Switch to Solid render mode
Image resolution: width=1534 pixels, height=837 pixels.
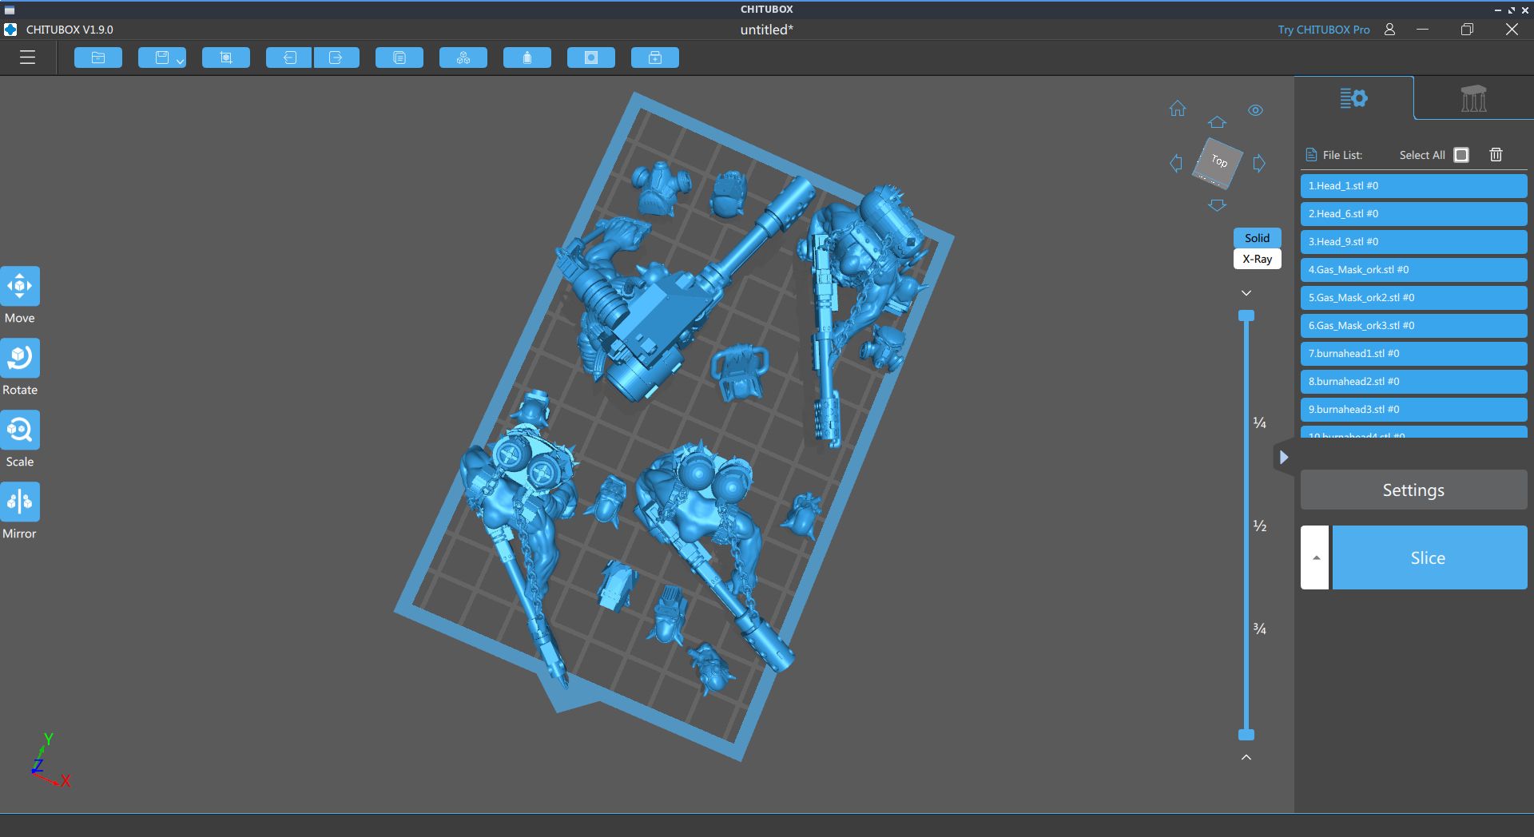click(x=1257, y=238)
